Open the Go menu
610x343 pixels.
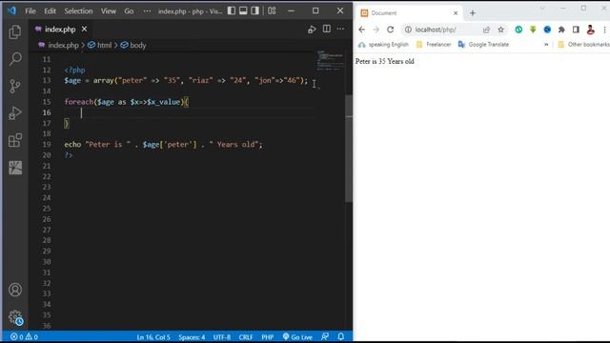129,11
